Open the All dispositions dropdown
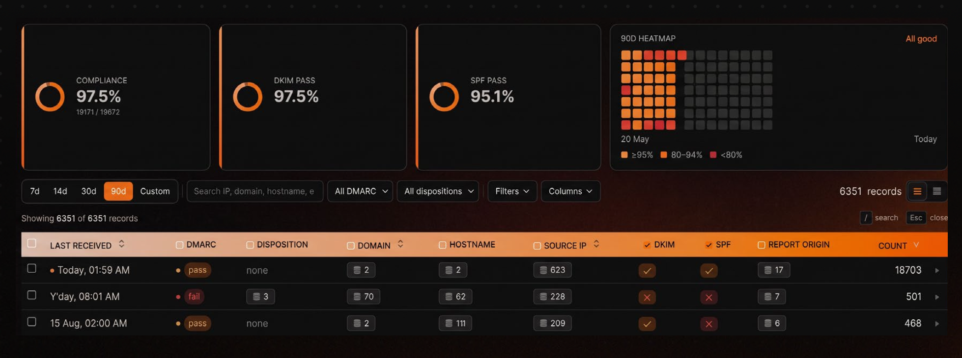This screenshot has width=962, height=358. tap(438, 191)
